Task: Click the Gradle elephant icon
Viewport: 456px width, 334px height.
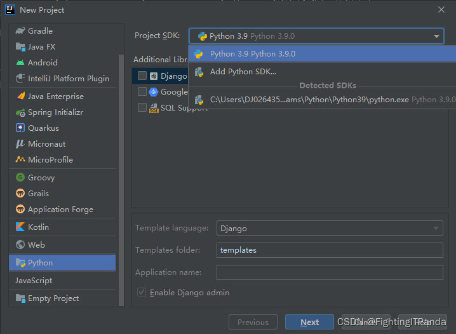Action: [20, 31]
